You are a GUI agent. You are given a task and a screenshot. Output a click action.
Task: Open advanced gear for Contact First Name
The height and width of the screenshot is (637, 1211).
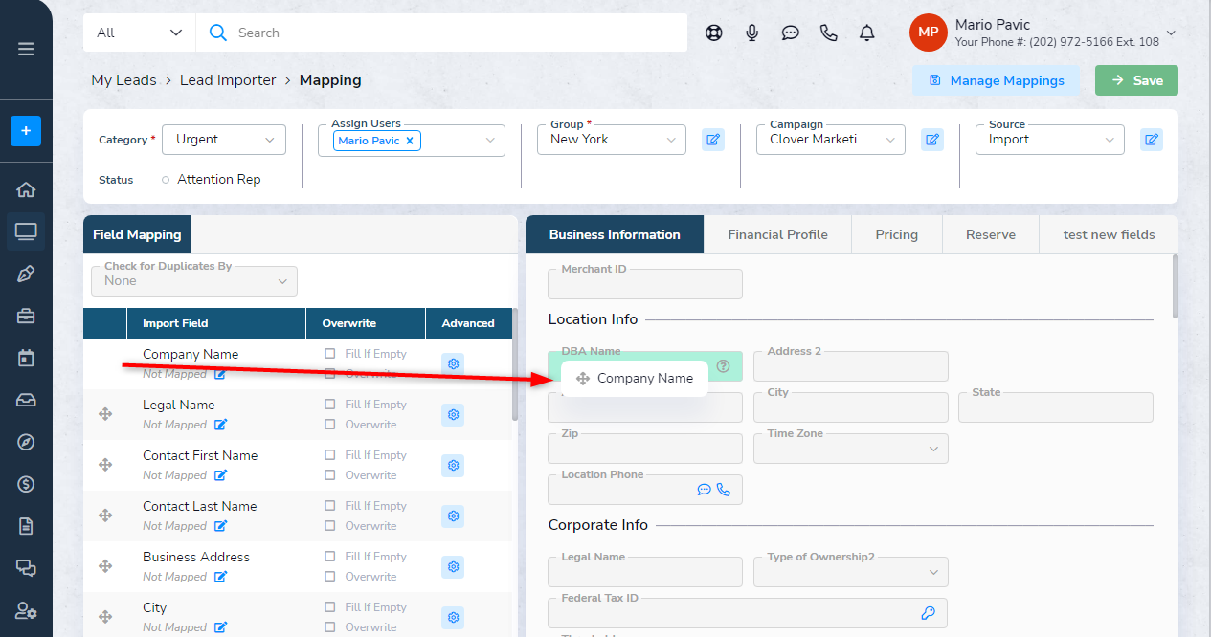pos(453,465)
